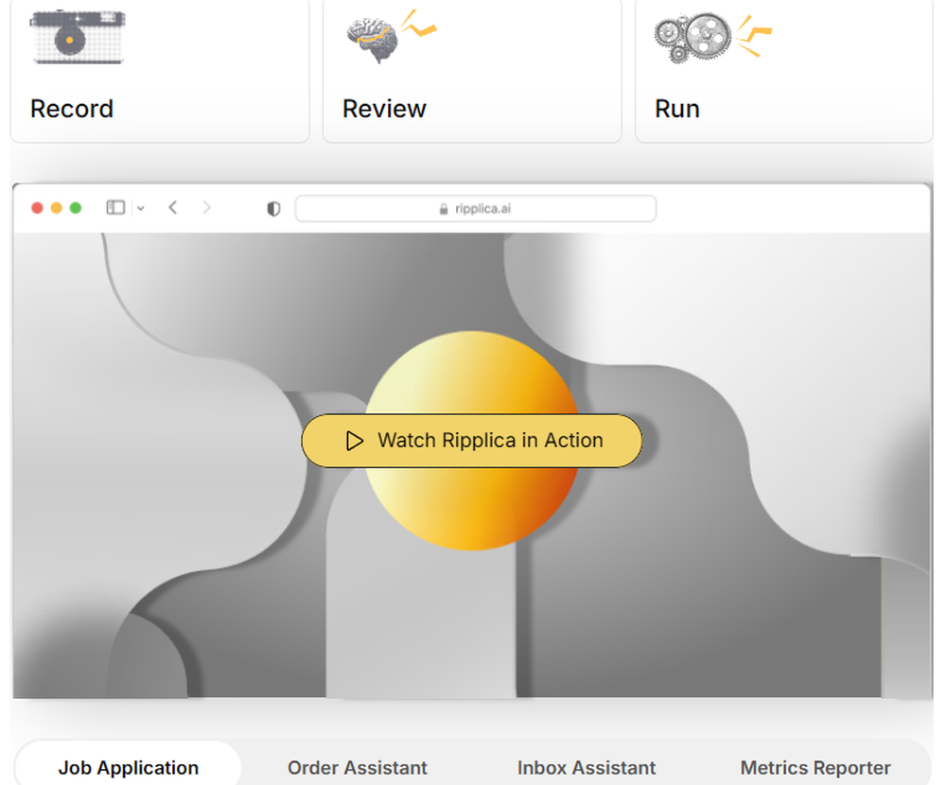
Task: Open the chevron dropdown next to the sidebar icon
Action: coord(140,208)
